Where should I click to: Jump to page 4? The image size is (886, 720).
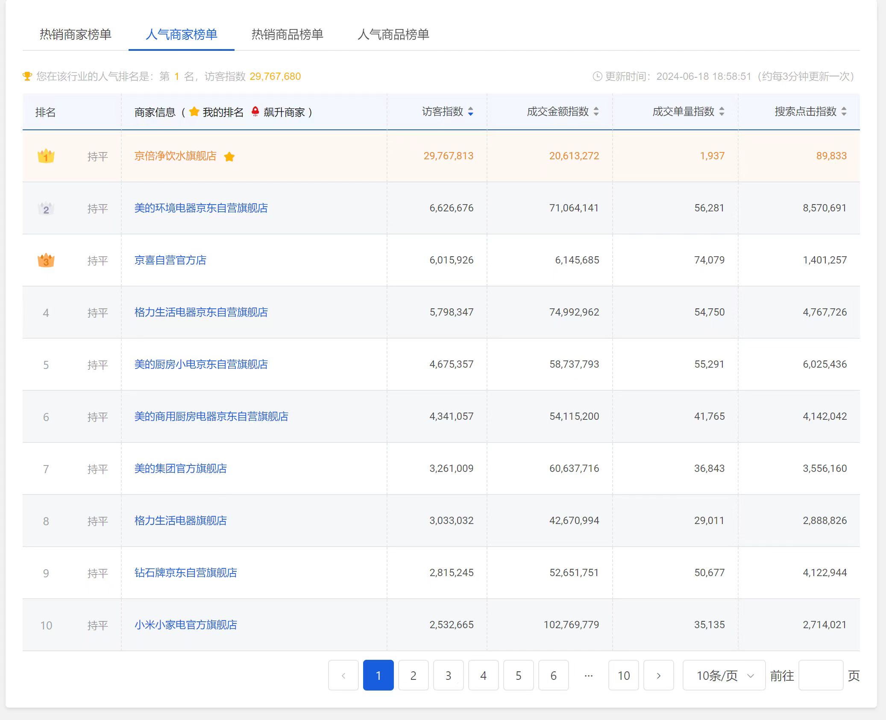[484, 675]
